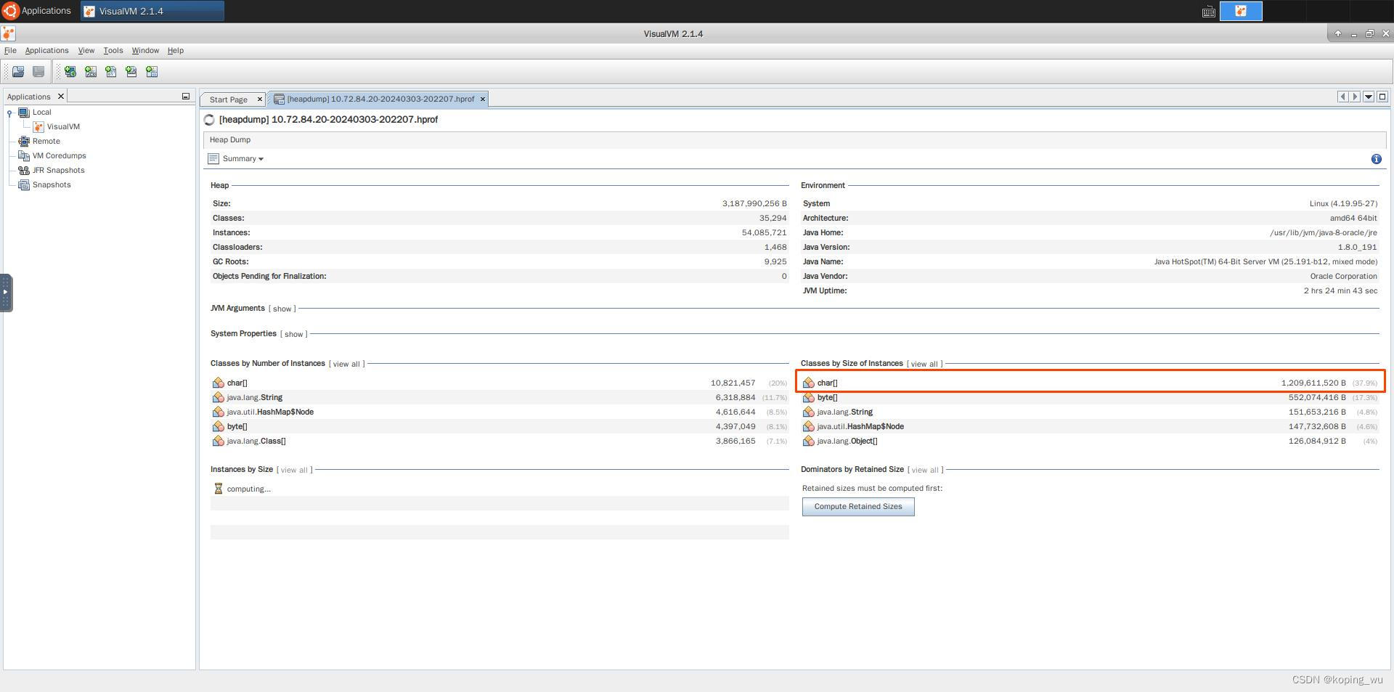Open char[] in Size of Instances list
This screenshot has width=1394, height=692.
(827, 383)
